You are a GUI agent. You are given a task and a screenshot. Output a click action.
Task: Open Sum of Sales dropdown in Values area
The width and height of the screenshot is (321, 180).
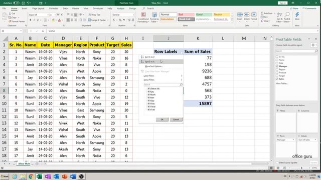coord(315,140)
